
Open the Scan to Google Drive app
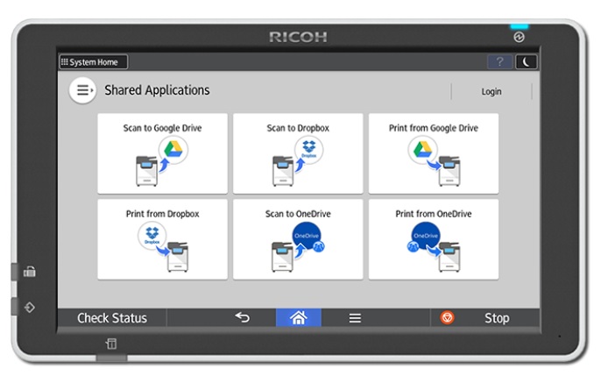click(163, 153)
